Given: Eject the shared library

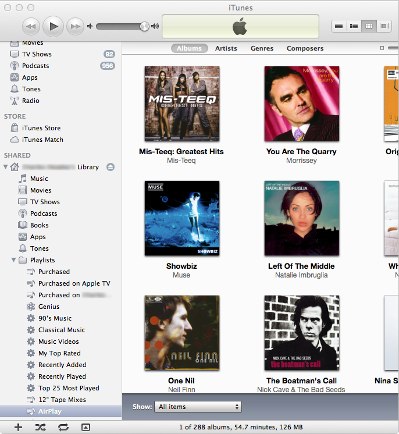Looking at the screenshot, I should pyautogui.click(x=111, y=167).
